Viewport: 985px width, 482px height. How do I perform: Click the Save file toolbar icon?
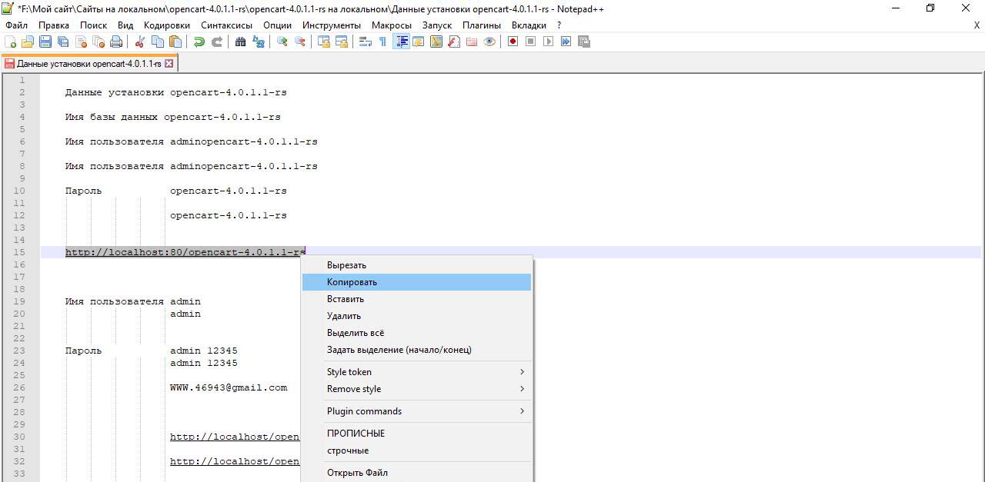pos(45,42)
